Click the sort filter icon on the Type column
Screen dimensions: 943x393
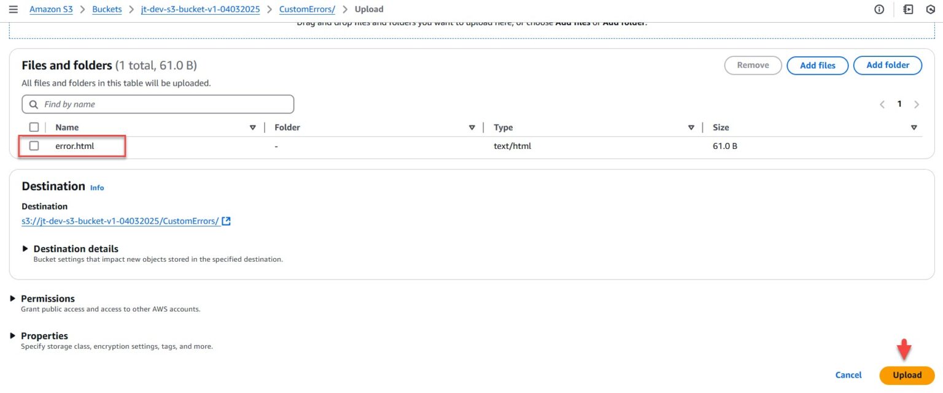tap(691, 127)
